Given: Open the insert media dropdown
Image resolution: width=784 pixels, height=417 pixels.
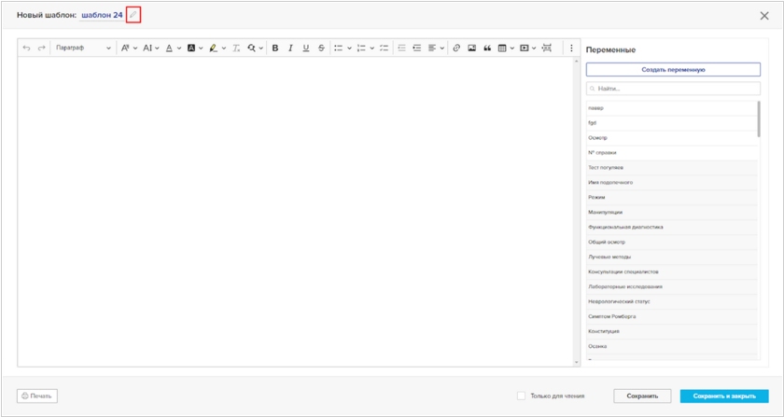Looking at the screenshot, I should pyautogui.click(x=527, y=48).
